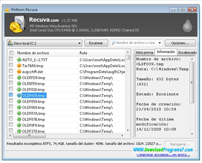
Task: Click green status icon for OLDF069.tmp
Action: click(19, 108)
